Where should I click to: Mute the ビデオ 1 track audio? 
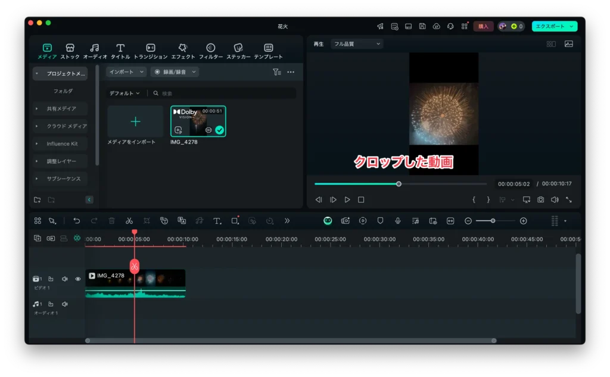click(x=64, y=279)
